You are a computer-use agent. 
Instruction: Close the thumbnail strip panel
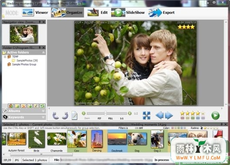(226, 124)
